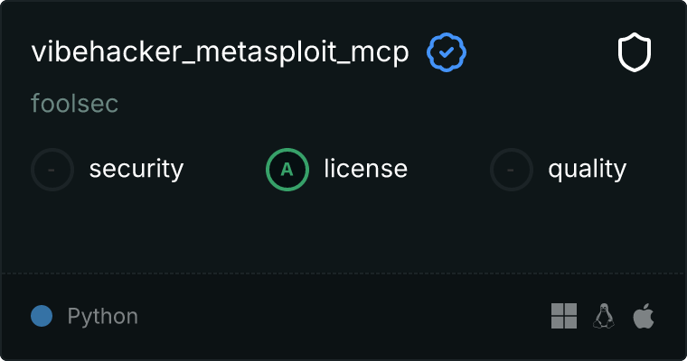Select the security label text
687x361 pixels.
point(136,169)
